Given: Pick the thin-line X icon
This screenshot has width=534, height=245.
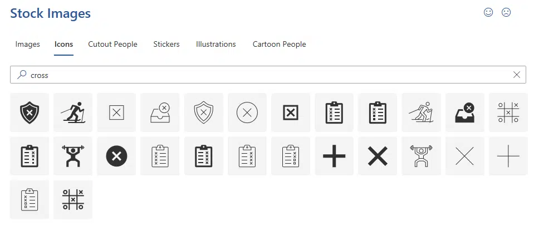Looking at the screenshot, I should click(465, 156).
